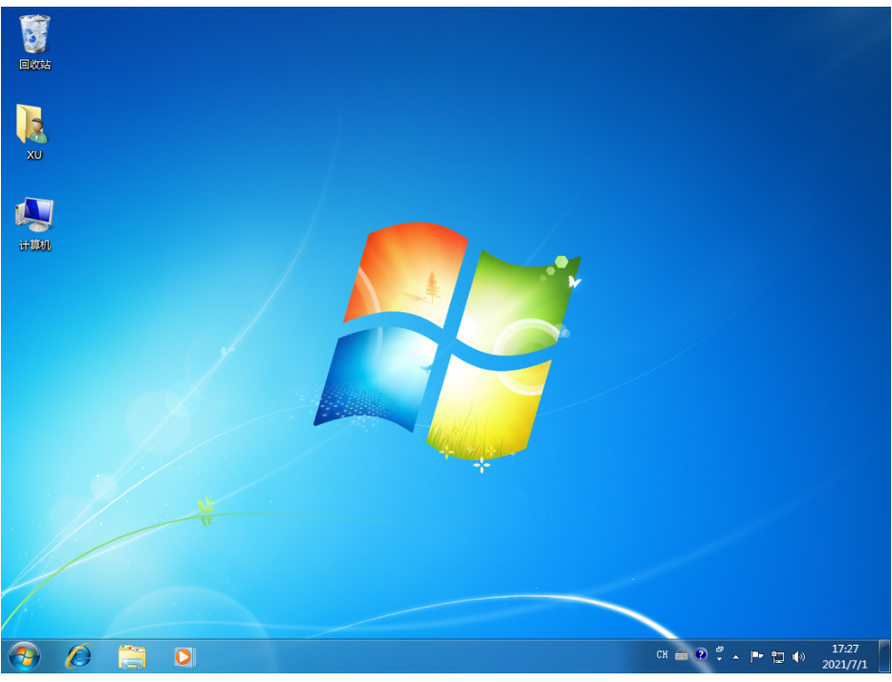The height and width of the screenshot is (682, 892).
Task: Click the Show Desktop button at taskbar end
Action: (883, 656)
